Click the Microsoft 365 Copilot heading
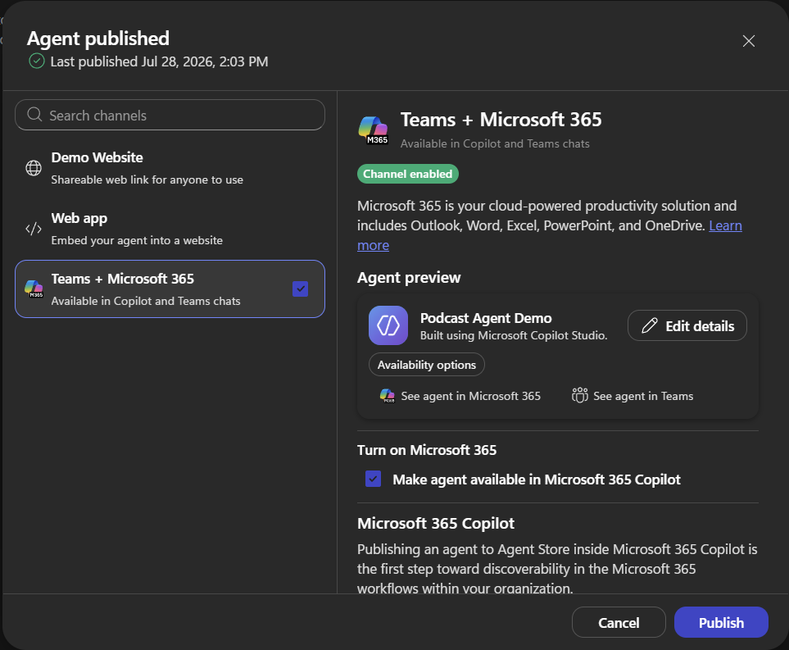This screenshot has height=650, width=789. (x=436, y=523)
